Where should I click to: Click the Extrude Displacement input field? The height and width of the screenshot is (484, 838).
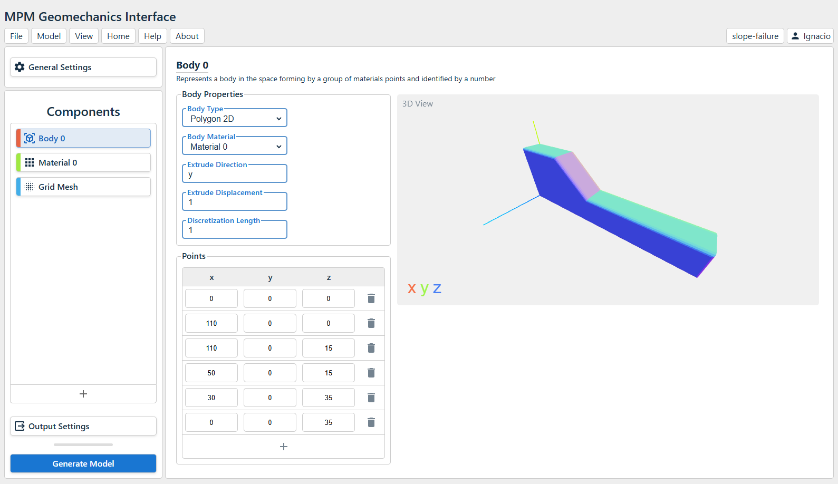click(x=235, y=202)
